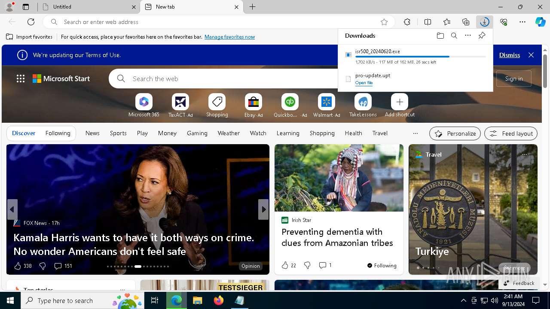
Task: Open Collections icon in toolbar
Action: 466,22
